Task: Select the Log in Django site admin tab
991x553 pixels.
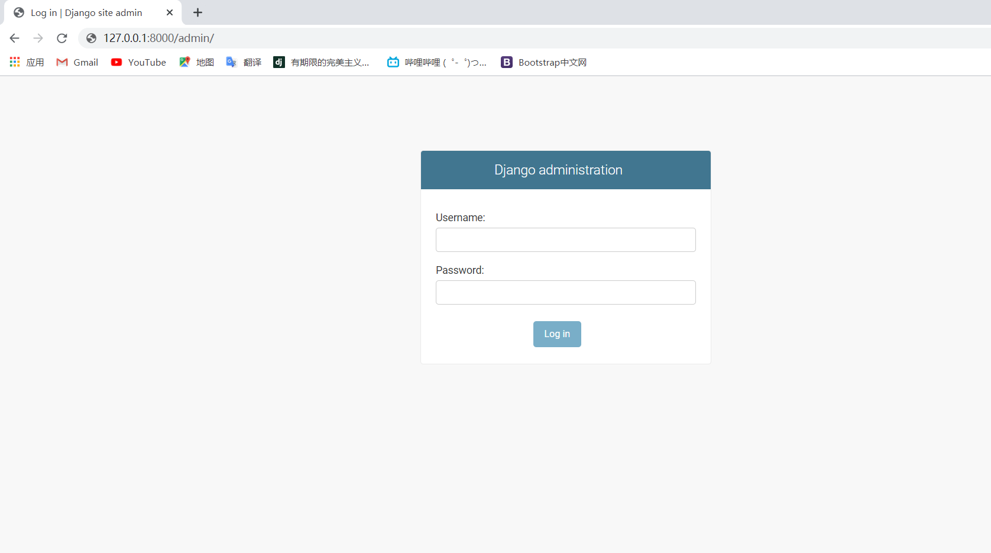Action: (x=92, y=13)
